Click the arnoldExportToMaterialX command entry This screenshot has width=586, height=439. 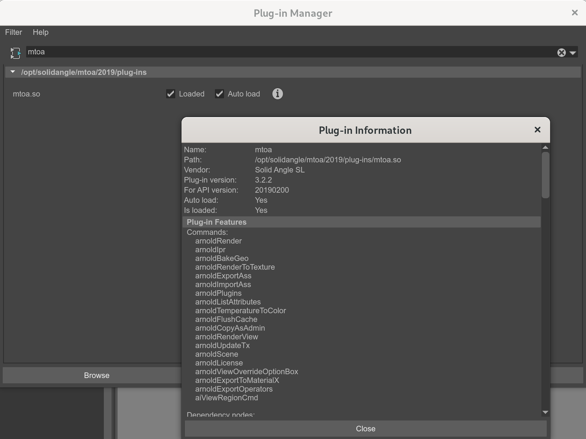[x=237, y=380]
